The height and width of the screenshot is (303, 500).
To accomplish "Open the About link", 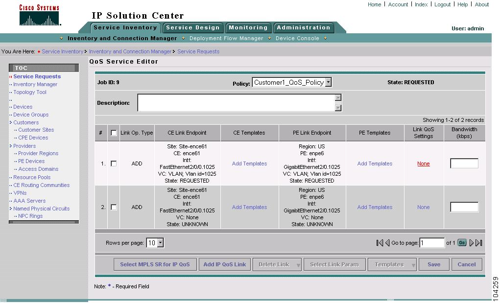I will [x=481, y=4].
